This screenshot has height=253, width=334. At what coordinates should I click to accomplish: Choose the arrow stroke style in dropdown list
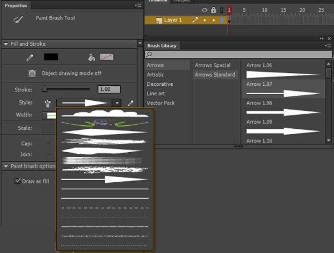pos(105,179)
